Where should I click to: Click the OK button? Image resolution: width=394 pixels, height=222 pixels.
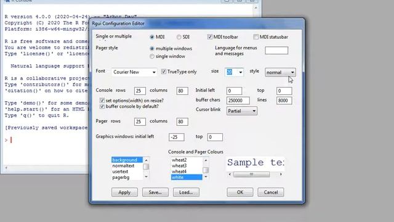point(240,192)
